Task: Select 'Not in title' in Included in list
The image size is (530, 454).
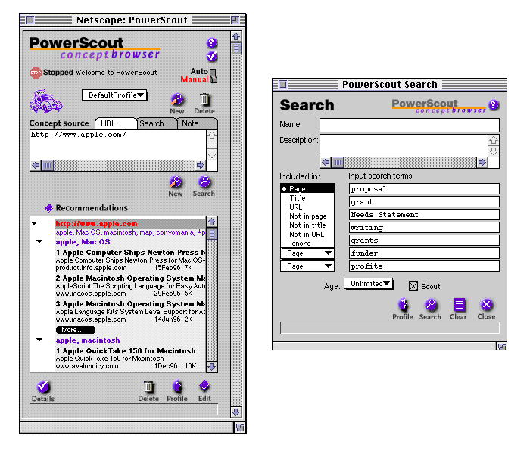Action: [x=307, y=225]
